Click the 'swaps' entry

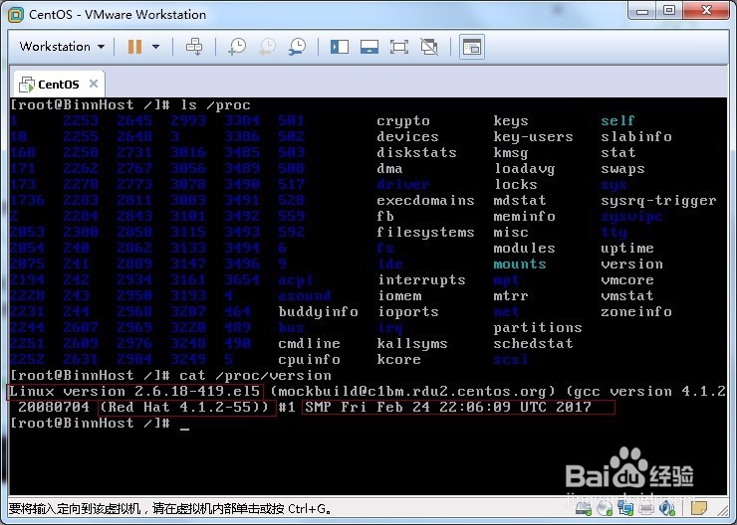coord(622,169)
